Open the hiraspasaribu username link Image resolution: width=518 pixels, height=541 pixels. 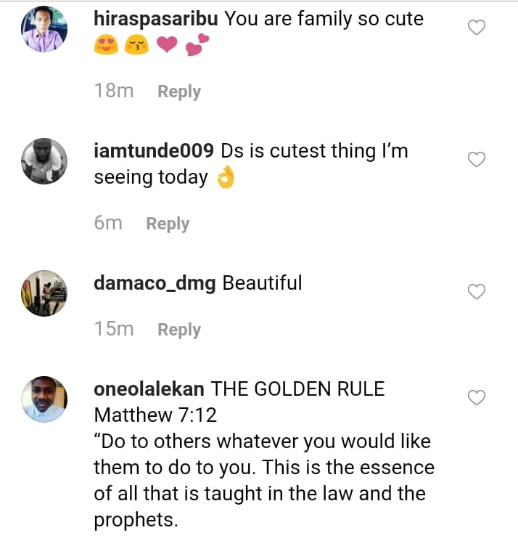click(156, 19)
